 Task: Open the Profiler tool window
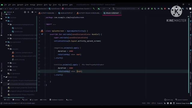click(43, 100)
